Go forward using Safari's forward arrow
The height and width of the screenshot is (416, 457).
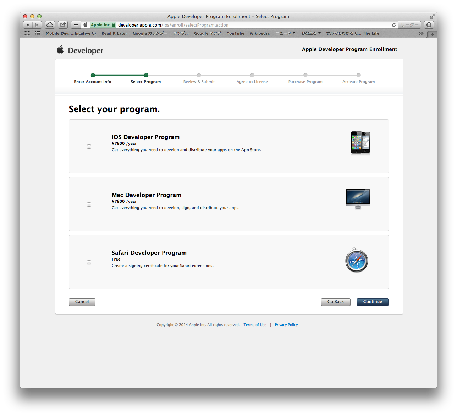(37, 25)
